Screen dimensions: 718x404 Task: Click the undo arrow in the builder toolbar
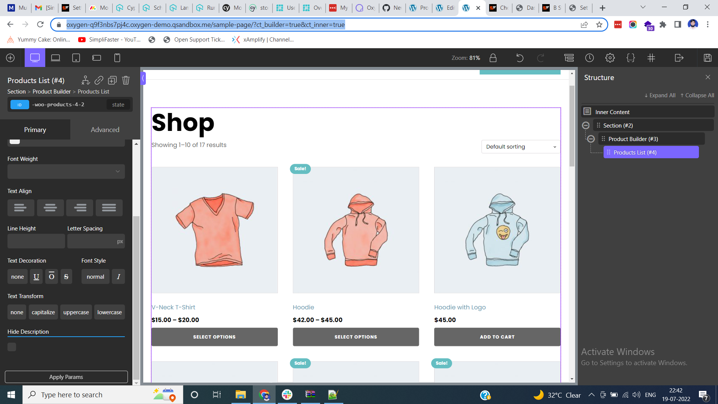point(519,58)
